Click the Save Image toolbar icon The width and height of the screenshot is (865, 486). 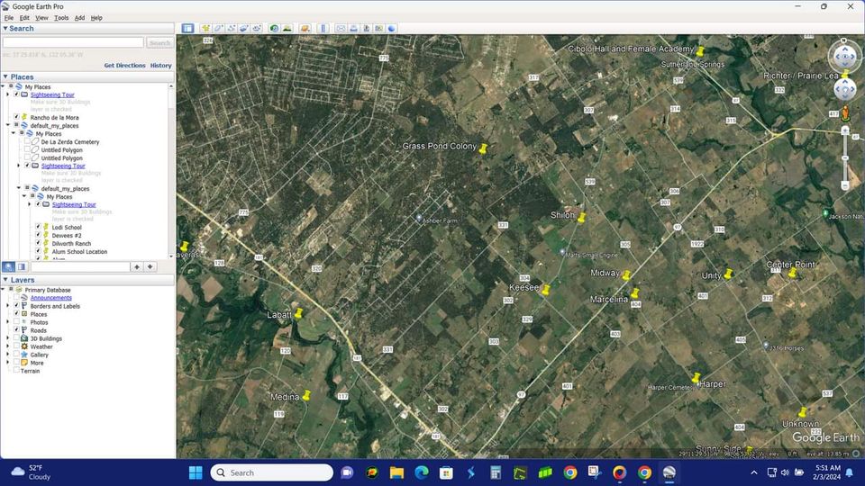coord(367,28)
